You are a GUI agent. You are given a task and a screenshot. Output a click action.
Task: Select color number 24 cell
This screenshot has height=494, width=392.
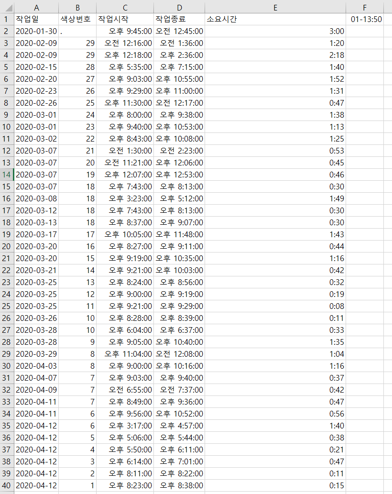coord(77,115)
